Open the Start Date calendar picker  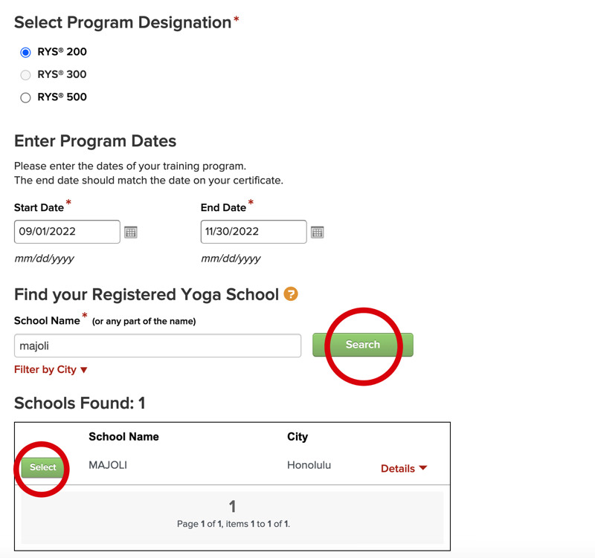point(131,232)
